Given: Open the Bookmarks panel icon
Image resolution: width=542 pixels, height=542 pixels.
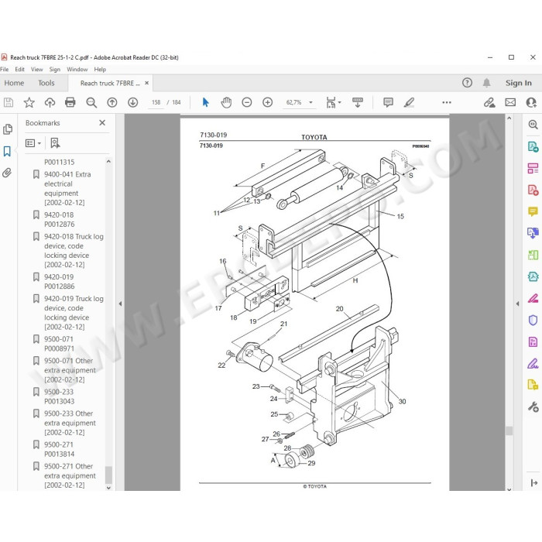Looking at the screenshot, I should pos(7,151).
